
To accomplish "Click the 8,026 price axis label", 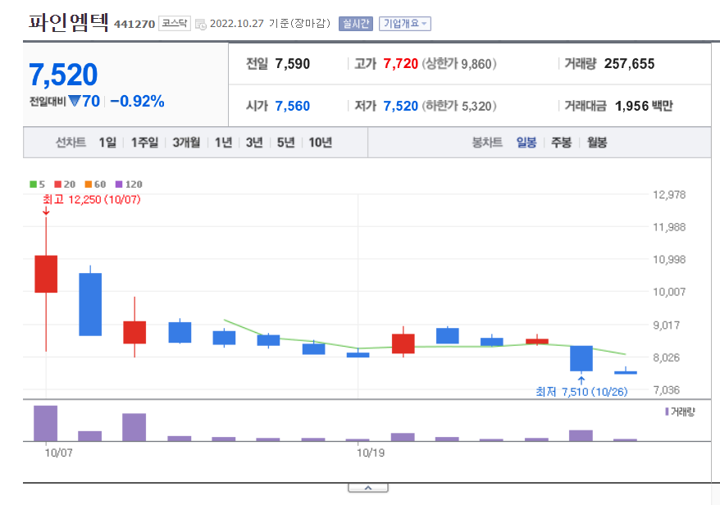I will click(666, 357).
